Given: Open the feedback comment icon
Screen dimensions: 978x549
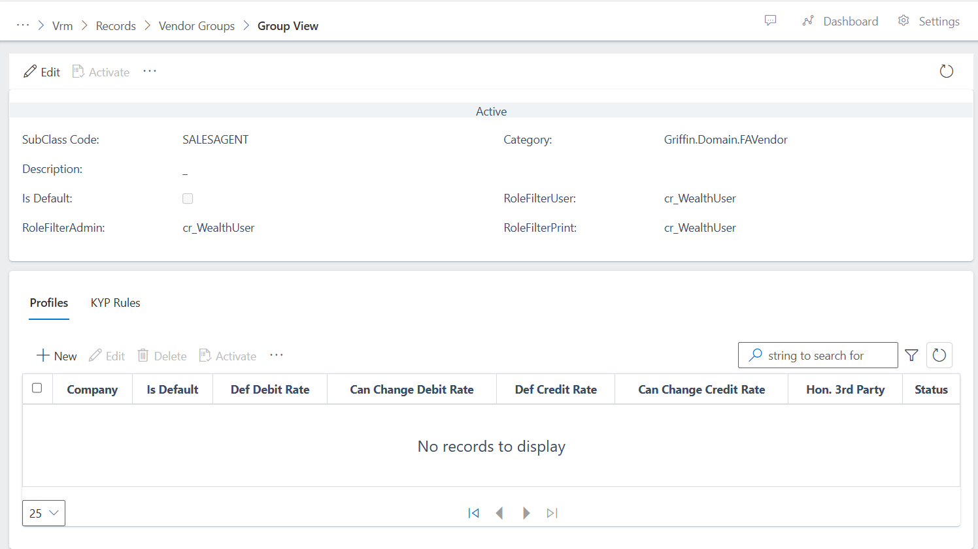Looking at the screenshot, I should click(771, 20).
